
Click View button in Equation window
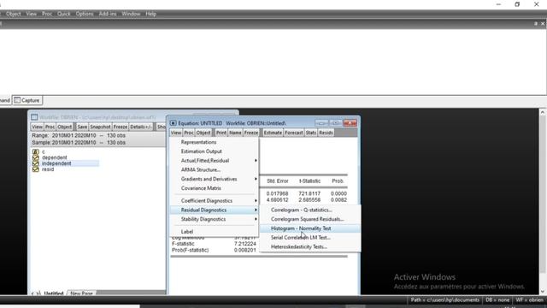(176, 133)
